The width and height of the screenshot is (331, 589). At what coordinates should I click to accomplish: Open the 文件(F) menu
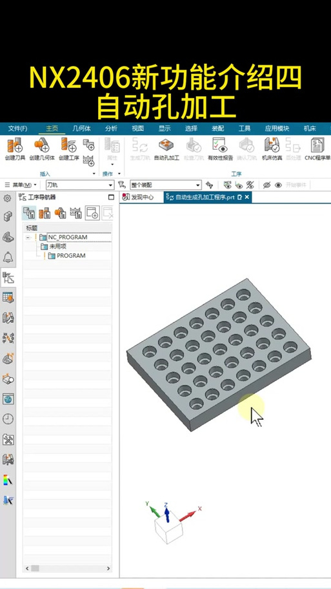[17, 129]
